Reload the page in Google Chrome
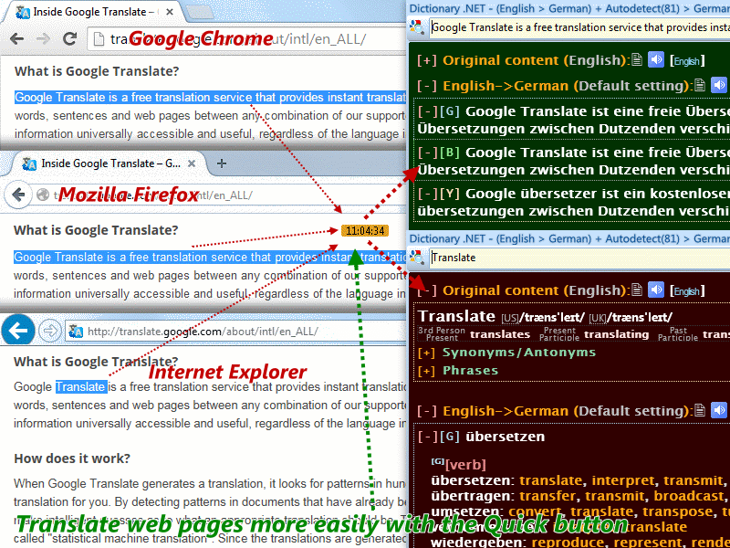Screen dimensions: 730x548 [70, 38]
